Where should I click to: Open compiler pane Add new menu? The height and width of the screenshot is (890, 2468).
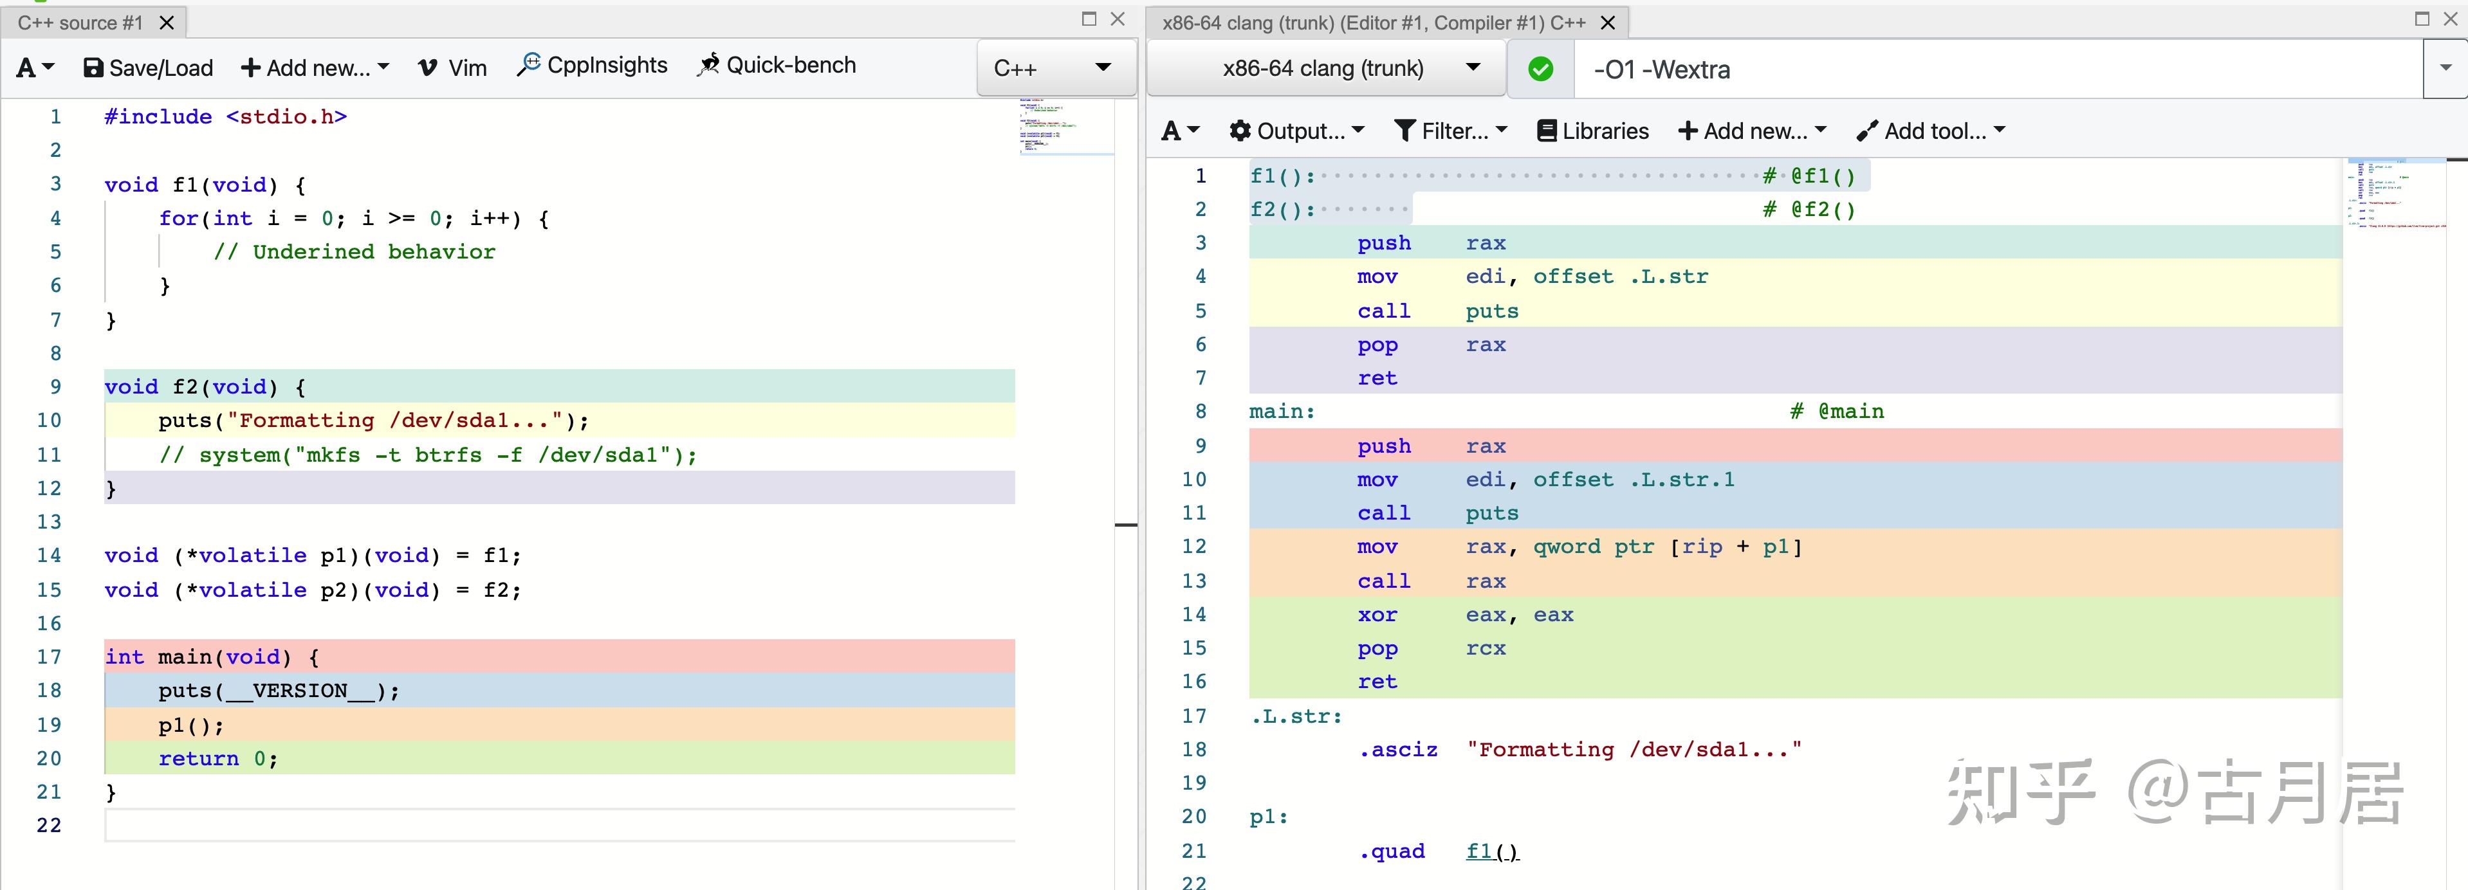pos(1753,131)
